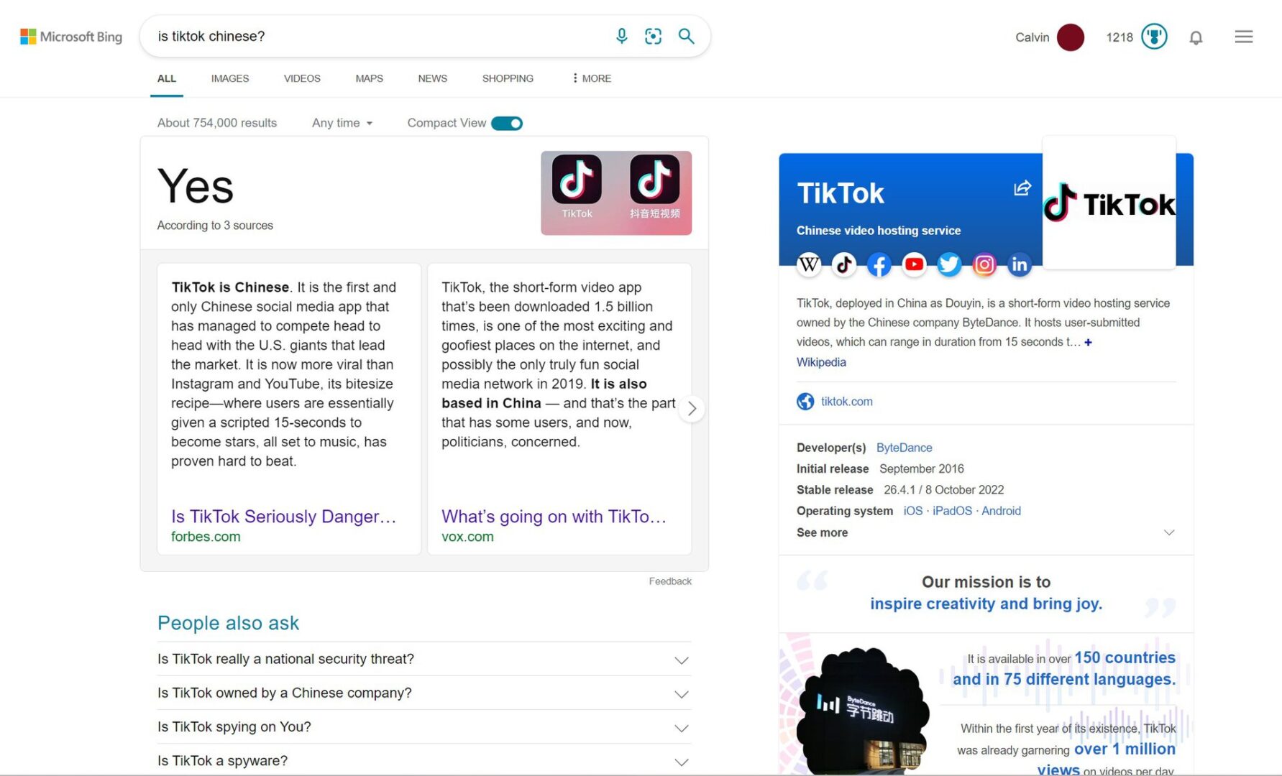
Task: Open the Any time filter dropdown
Action: point(342,123)
